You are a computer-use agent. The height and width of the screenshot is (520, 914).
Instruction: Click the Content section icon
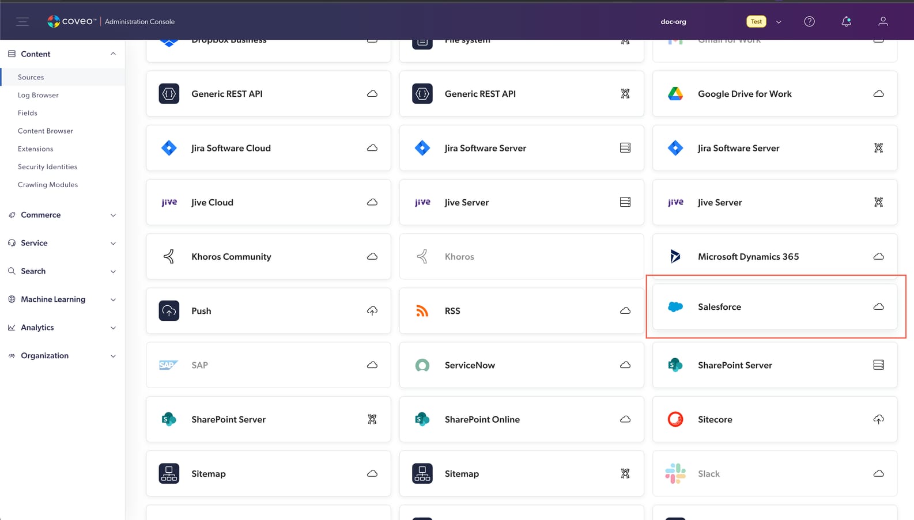(x=12, y=54)
